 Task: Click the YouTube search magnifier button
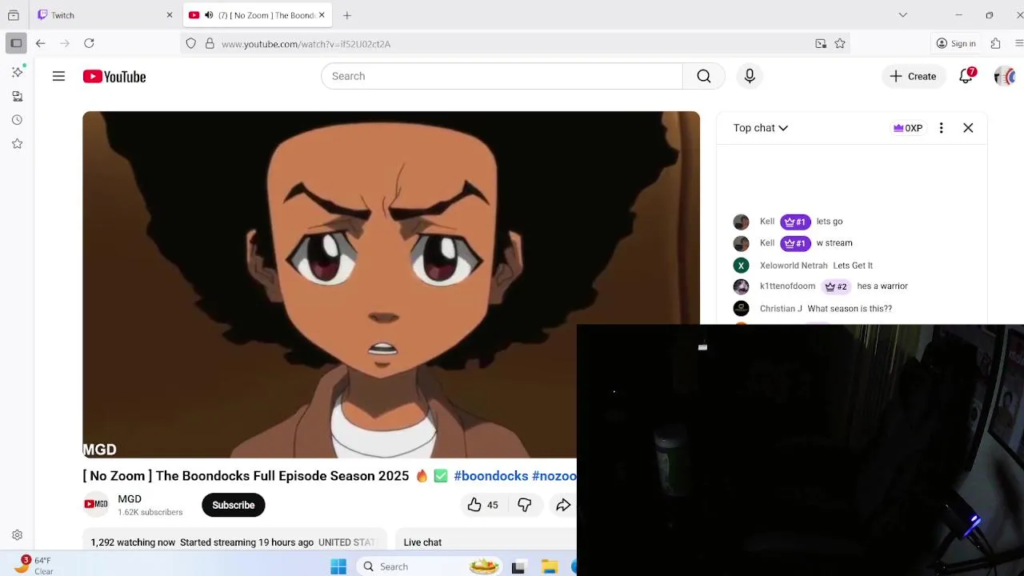(703, 76)
